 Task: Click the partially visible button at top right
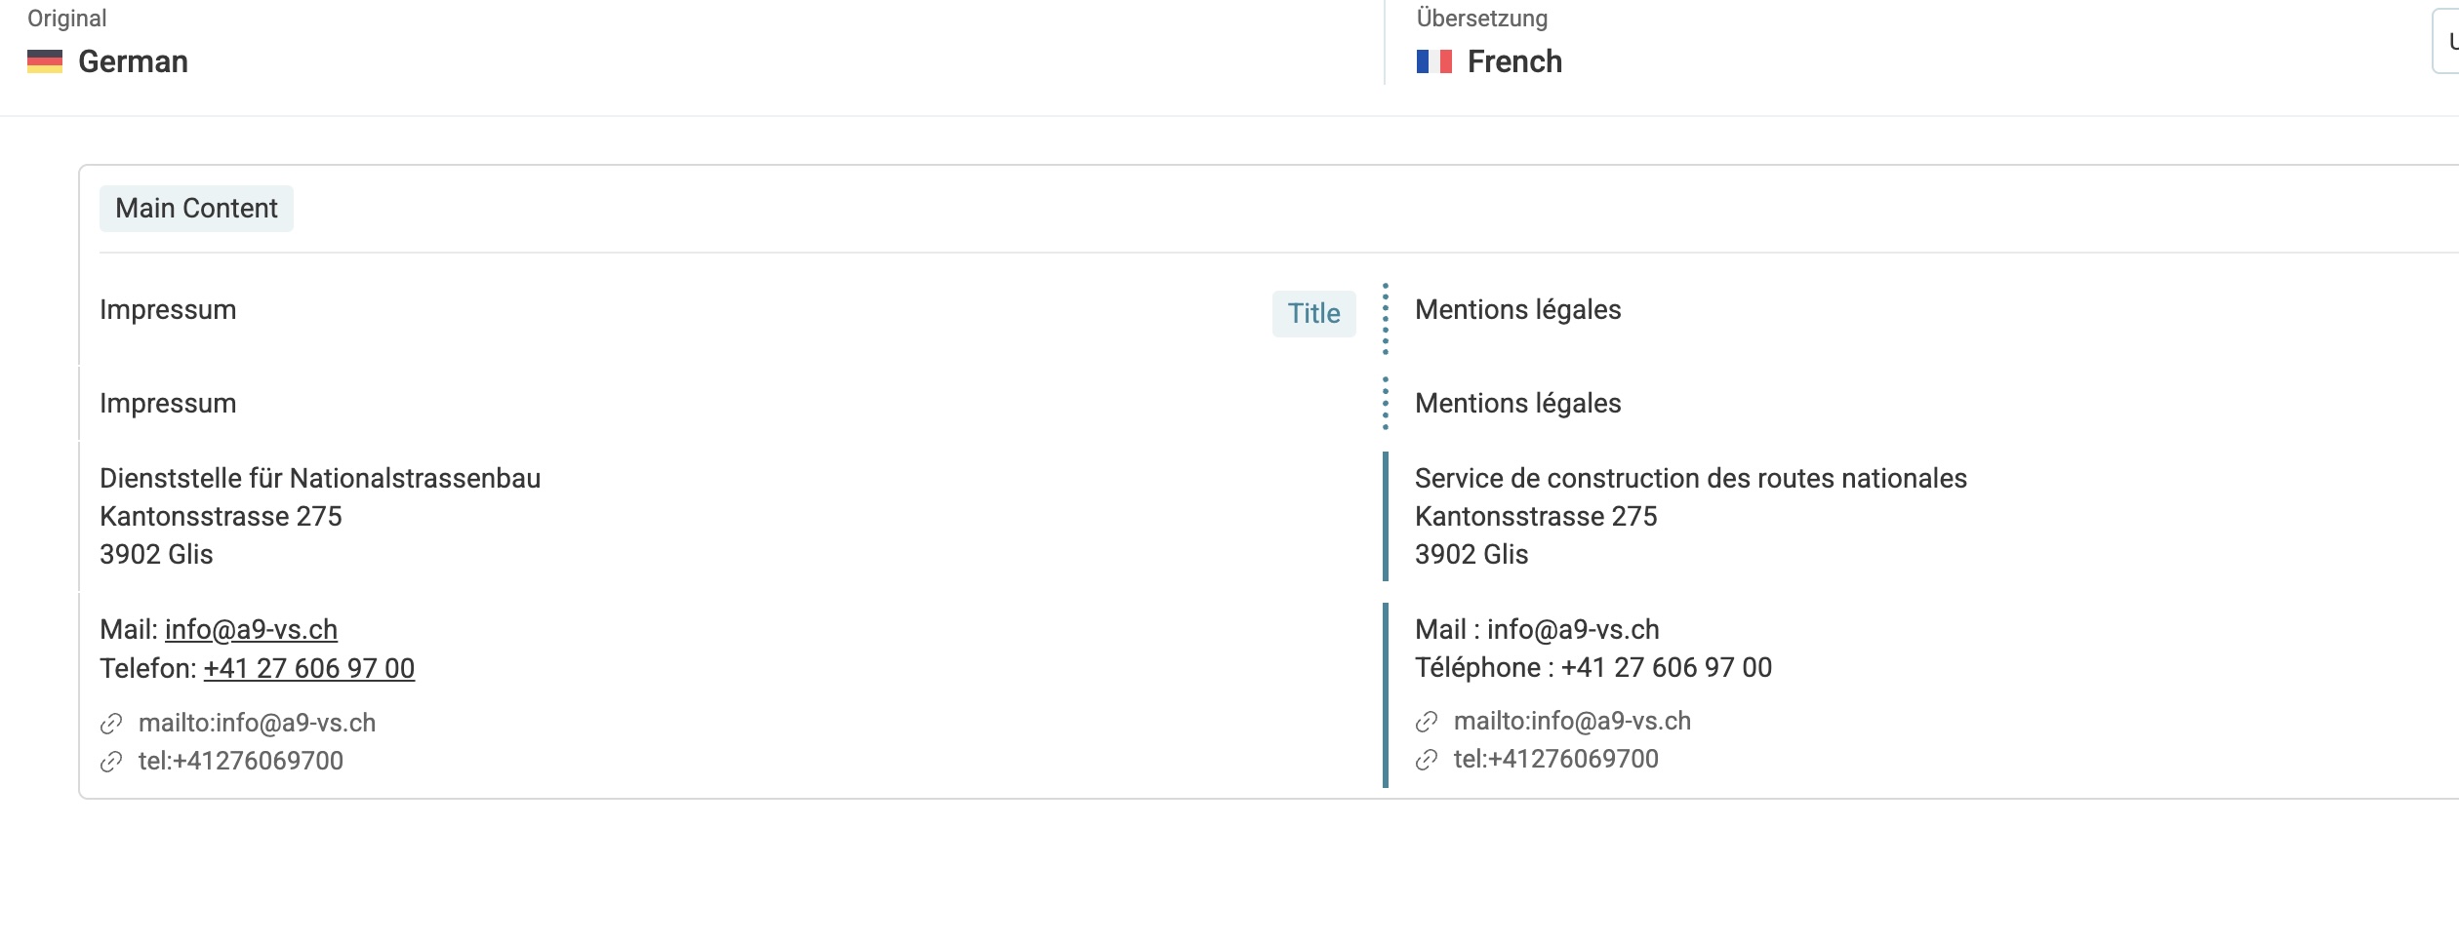click(x=2445, y=41)
